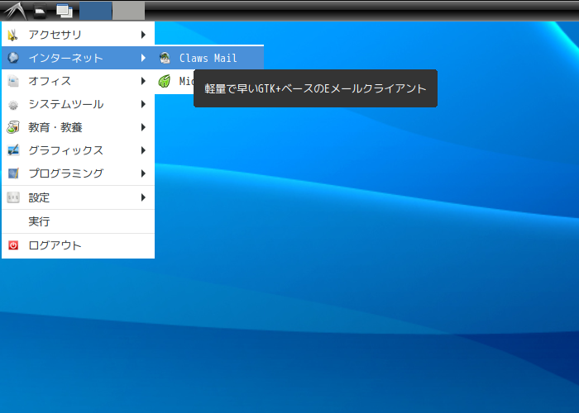Click the Claws Mail application icon
The height and width of the screenshot is (413, 579).
coord(165,58)
